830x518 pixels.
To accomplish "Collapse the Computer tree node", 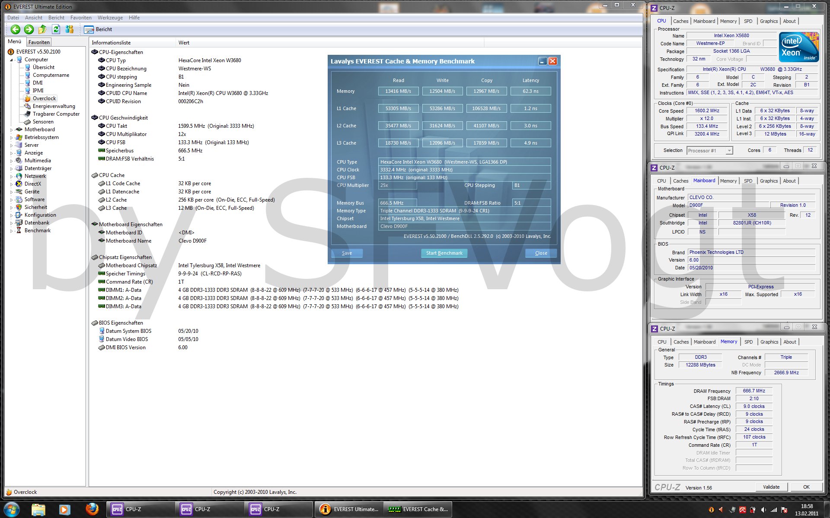I will point(12,60).
